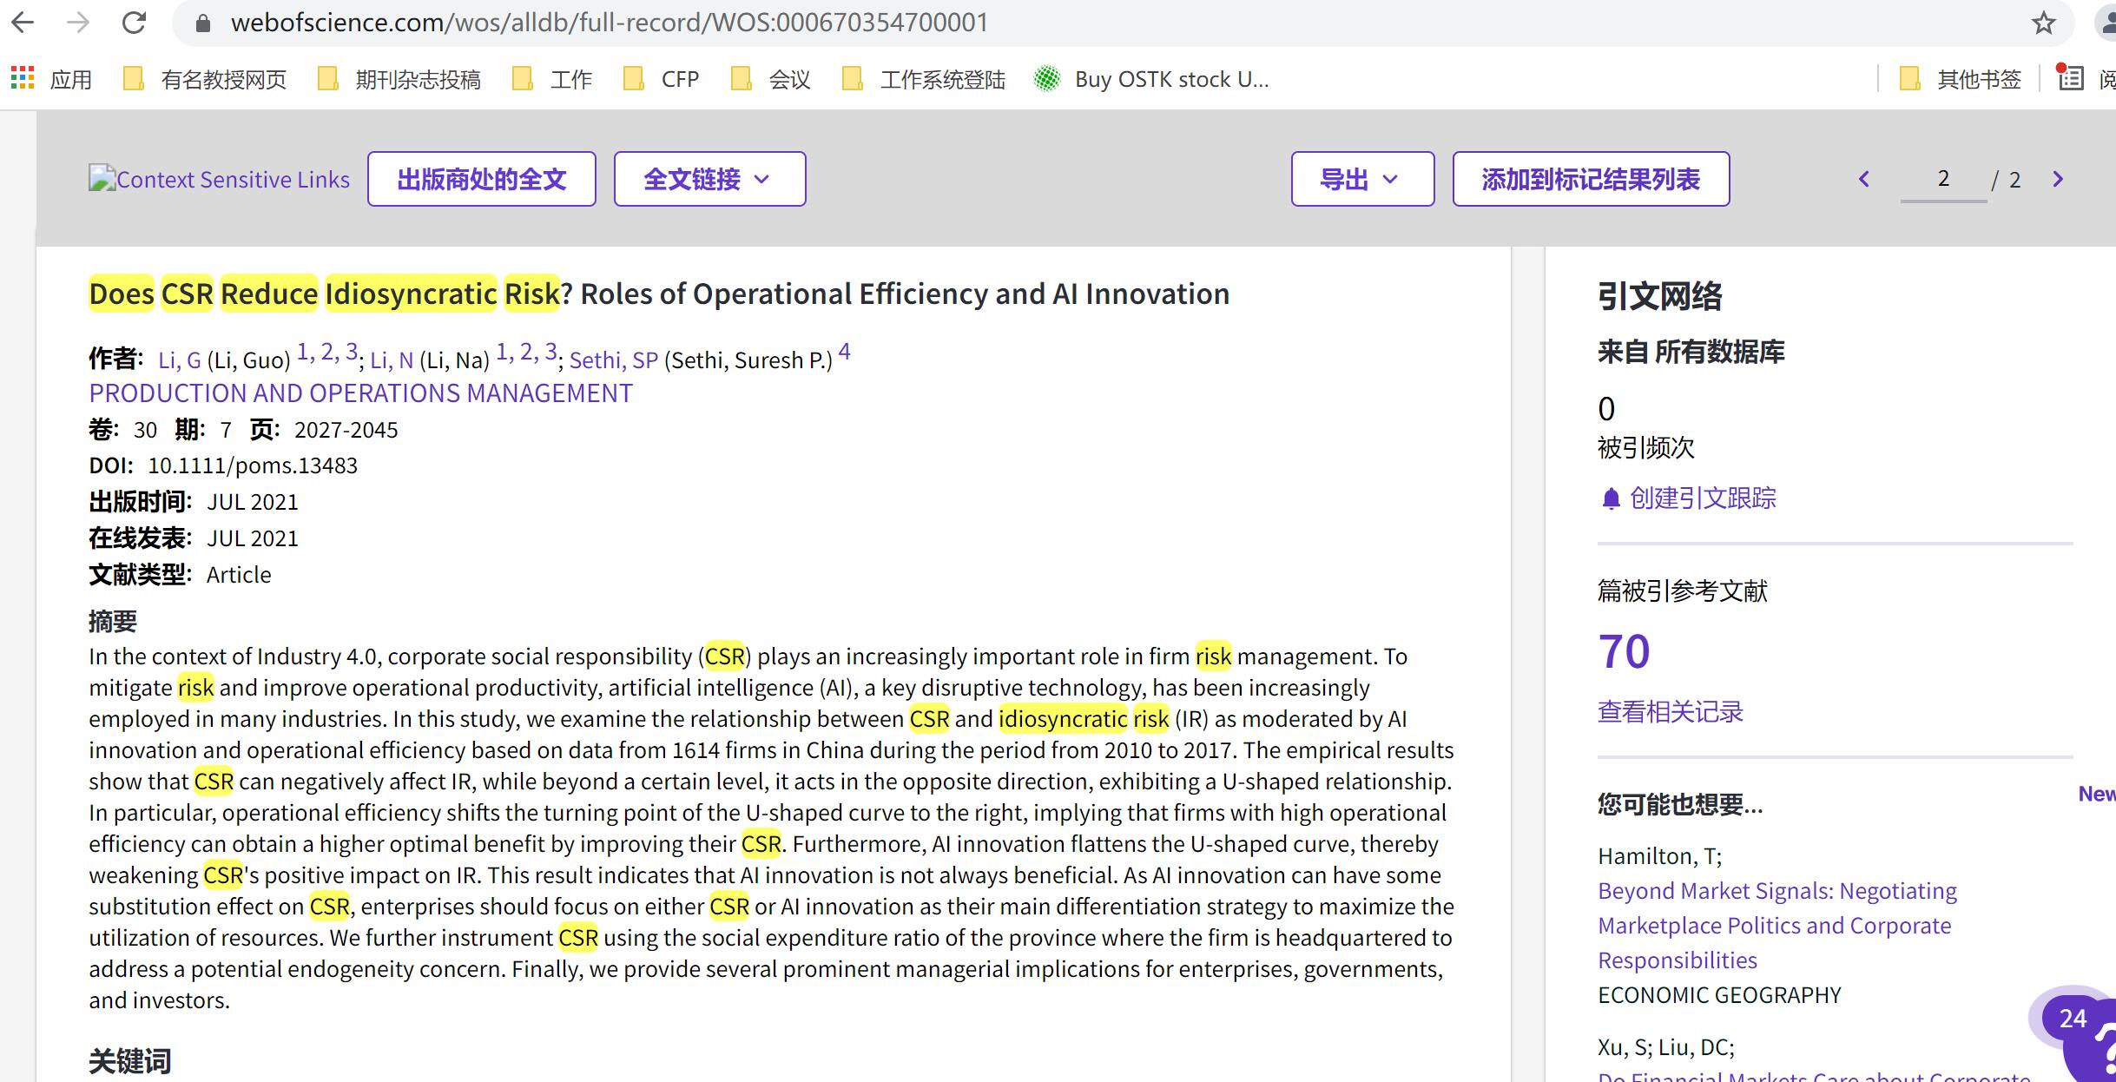Open author link Sethi, SP

click(x=613, y=360)
